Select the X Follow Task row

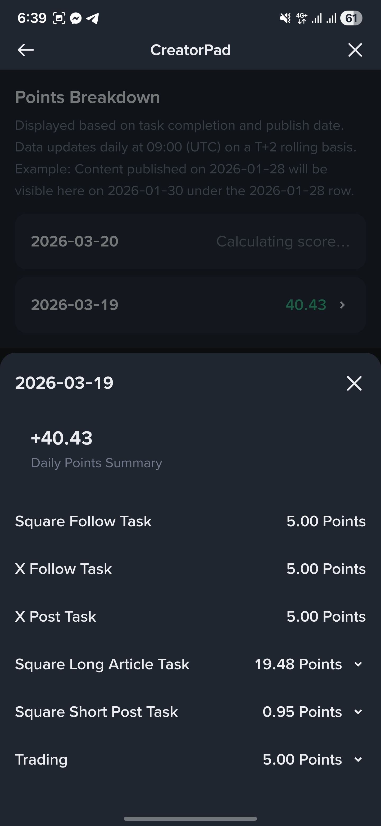pos(190,569)
